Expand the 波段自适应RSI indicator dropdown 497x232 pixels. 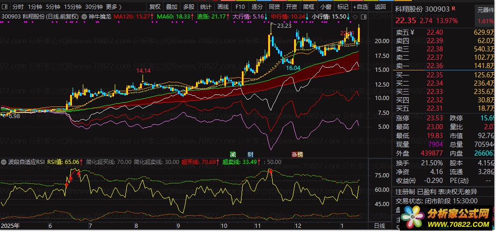(x=4, y=162)
